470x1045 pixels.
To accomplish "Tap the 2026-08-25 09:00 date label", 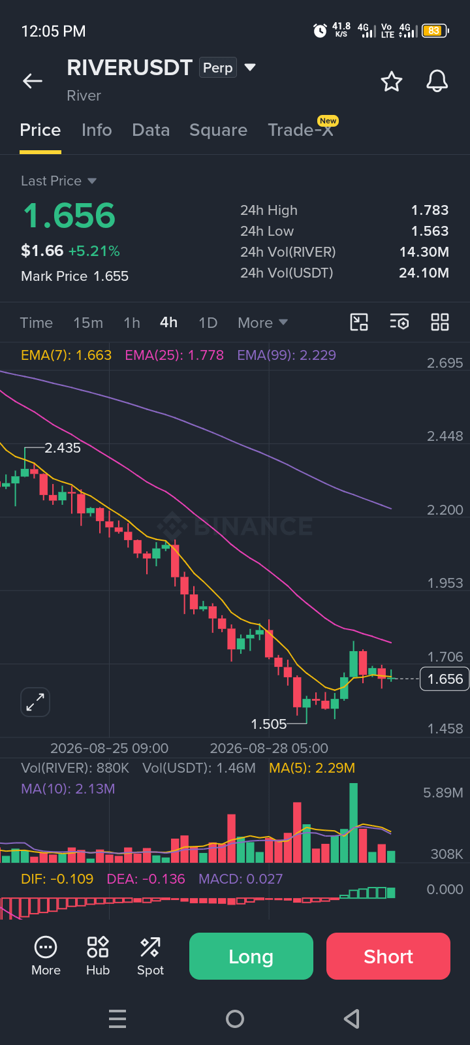I will click(109, 748).
